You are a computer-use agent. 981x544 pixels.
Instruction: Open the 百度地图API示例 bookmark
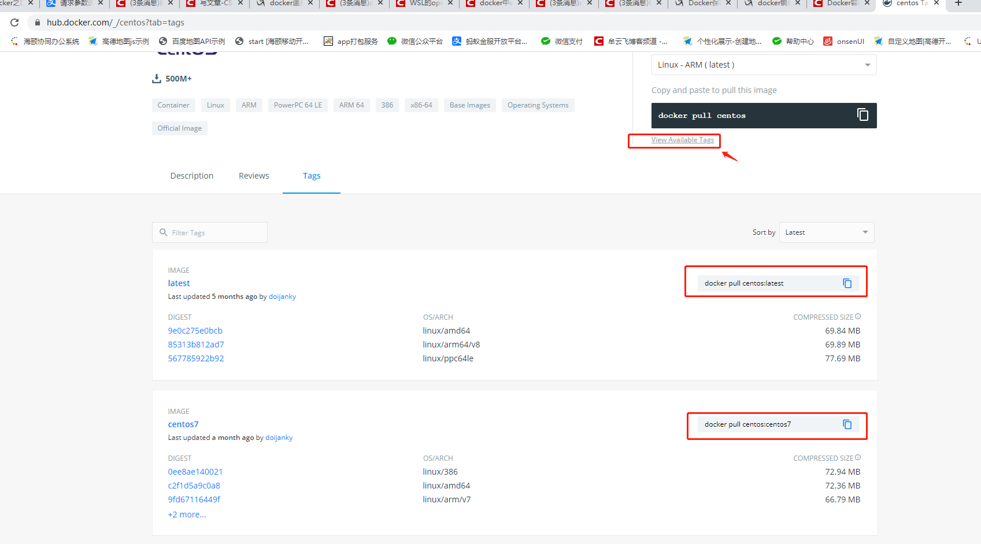pyautogui.click(x=193, y=41)
